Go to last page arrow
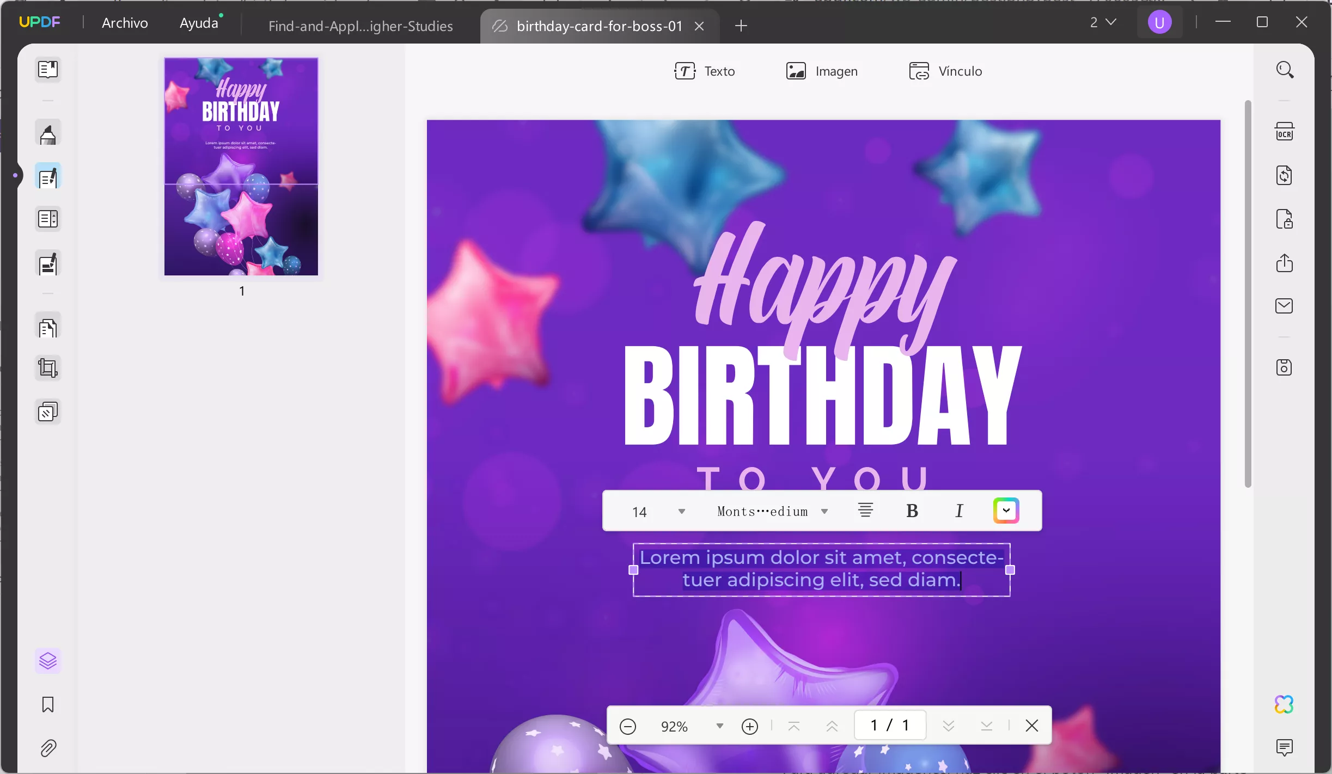 (987, 726)
